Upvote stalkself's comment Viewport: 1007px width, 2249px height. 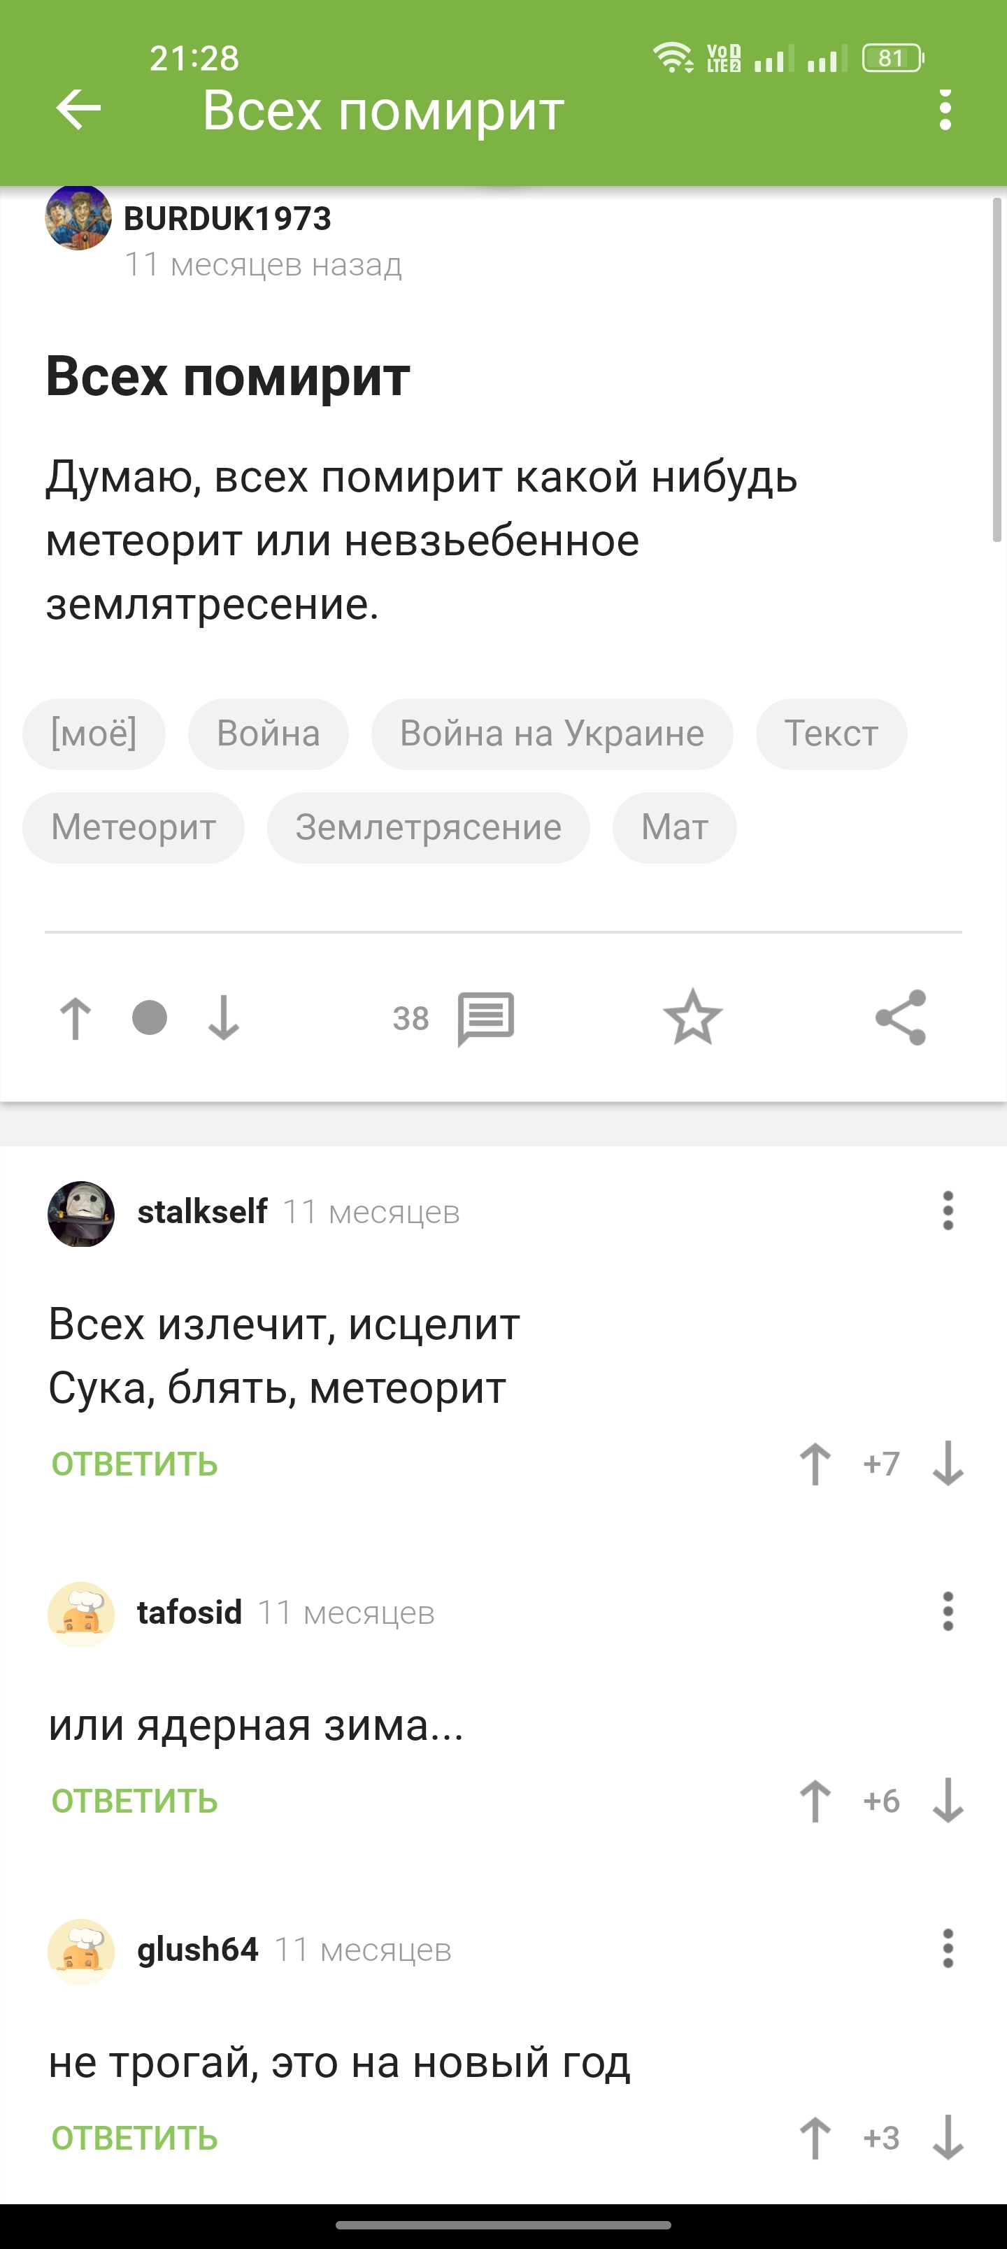click(x=815, y=1463)
